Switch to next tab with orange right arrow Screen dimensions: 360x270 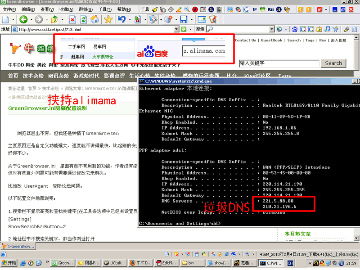click(309, 9)
